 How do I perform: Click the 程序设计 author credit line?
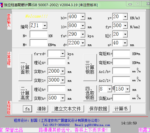(x=57, y=120)
